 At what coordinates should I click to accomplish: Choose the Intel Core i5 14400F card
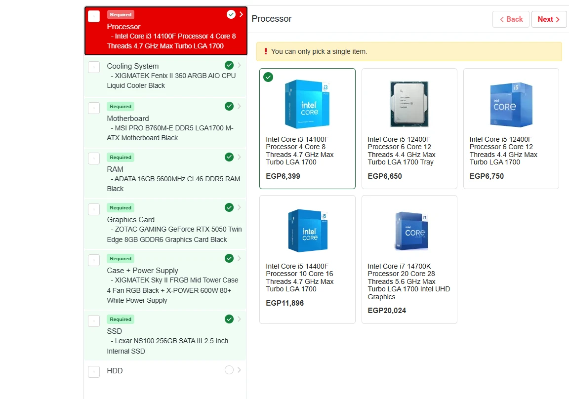pos(307,259)
